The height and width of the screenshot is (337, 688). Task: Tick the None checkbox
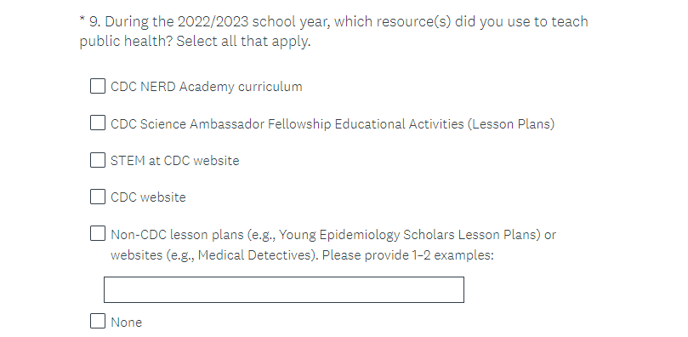98,321
